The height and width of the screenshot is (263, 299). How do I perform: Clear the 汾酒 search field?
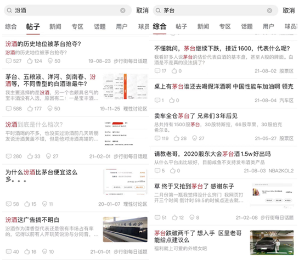pos(123,10)
